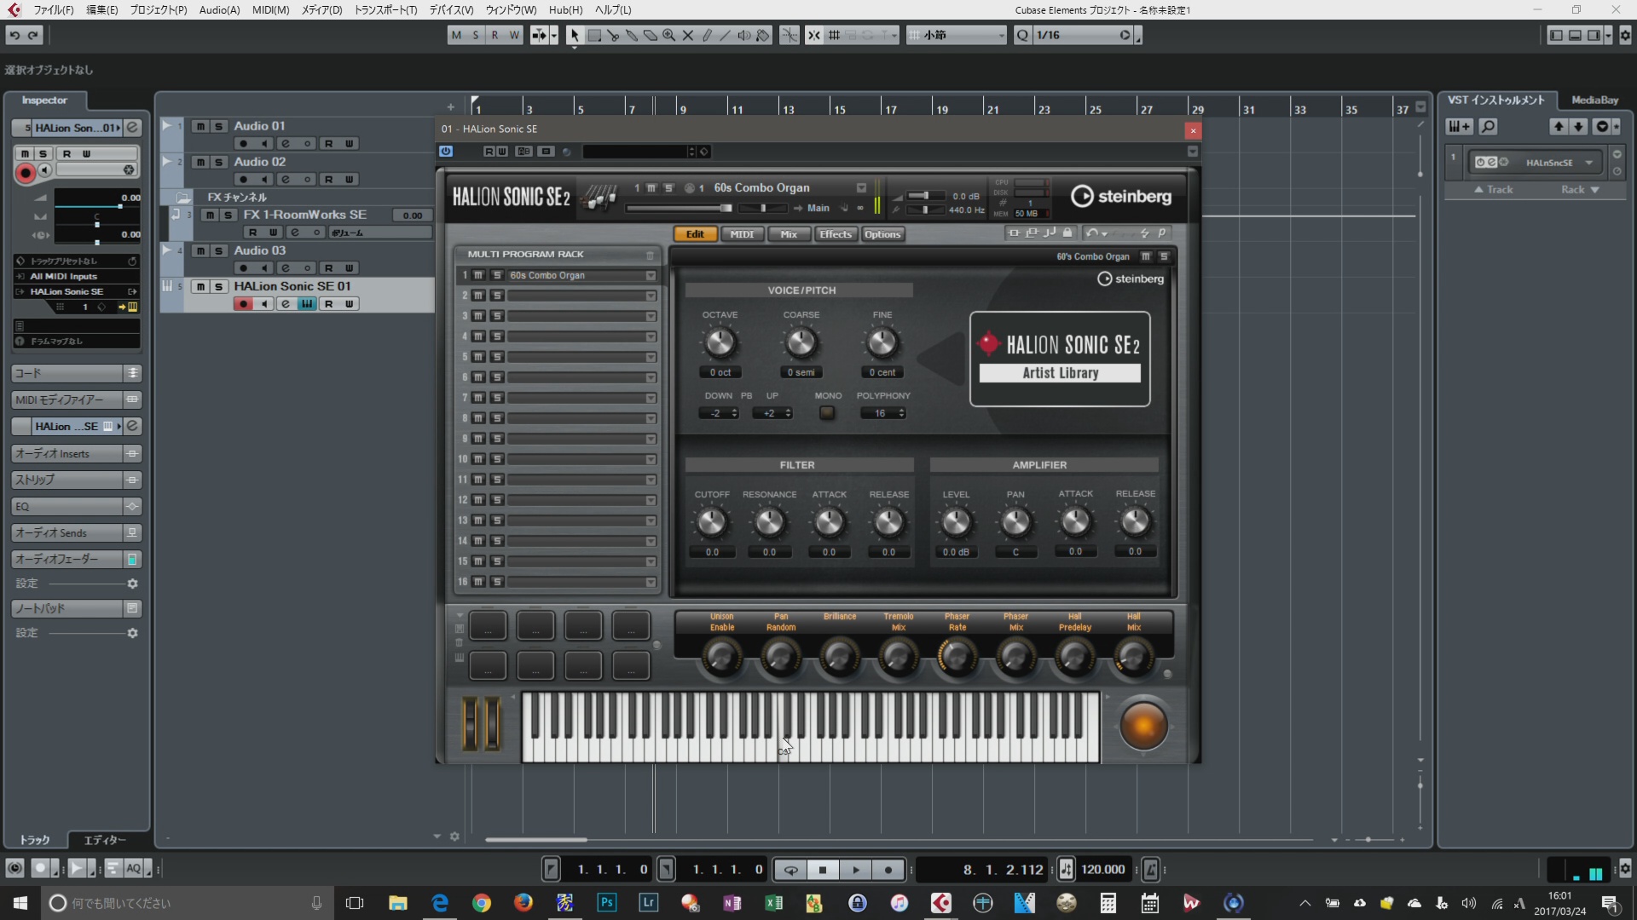
Task: Click the transport Record button
Action: (888, 870)
